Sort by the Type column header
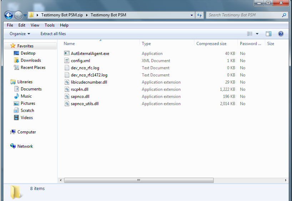 [x=167, y=44]
